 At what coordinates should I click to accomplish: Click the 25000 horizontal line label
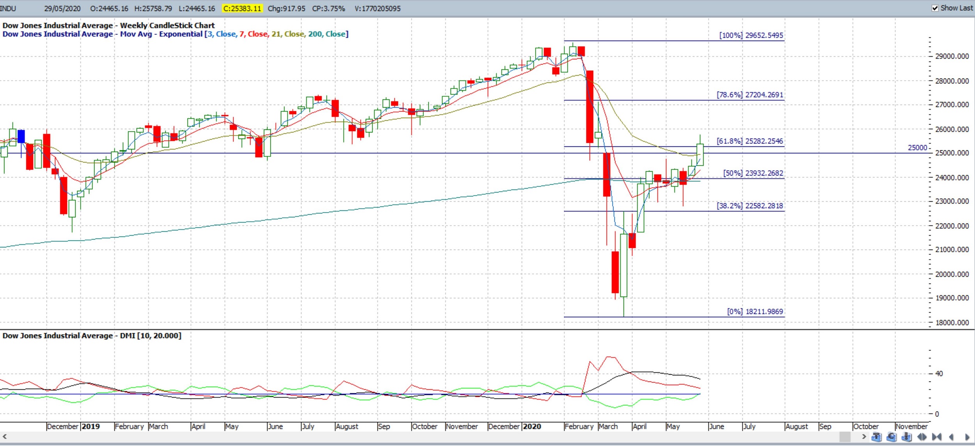[x=917, y=148]
